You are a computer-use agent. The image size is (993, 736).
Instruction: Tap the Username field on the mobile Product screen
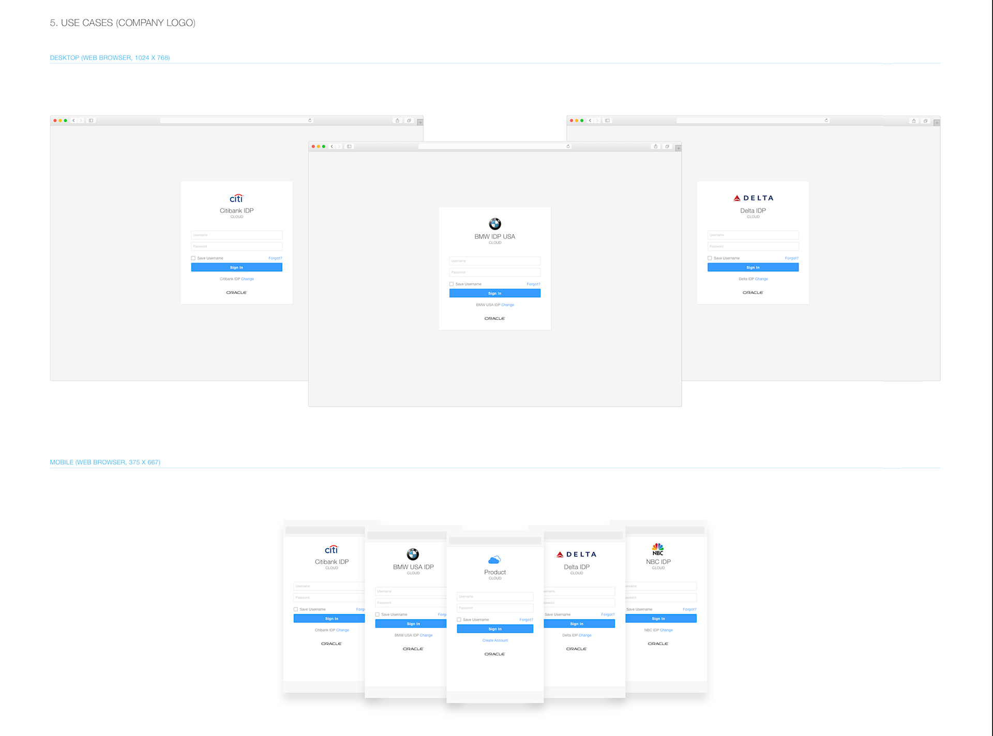(495, 596)
